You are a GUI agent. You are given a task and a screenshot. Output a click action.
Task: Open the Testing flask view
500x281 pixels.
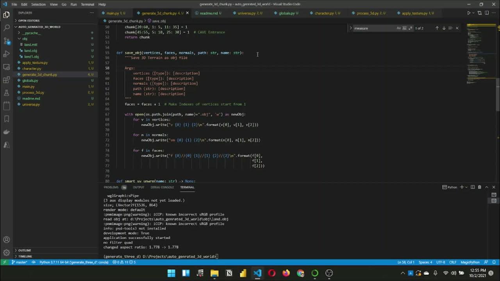click(6, 93)
